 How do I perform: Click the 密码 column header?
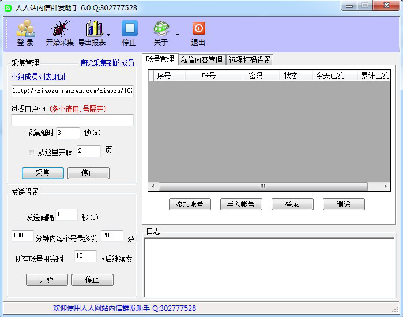[261, 76]
